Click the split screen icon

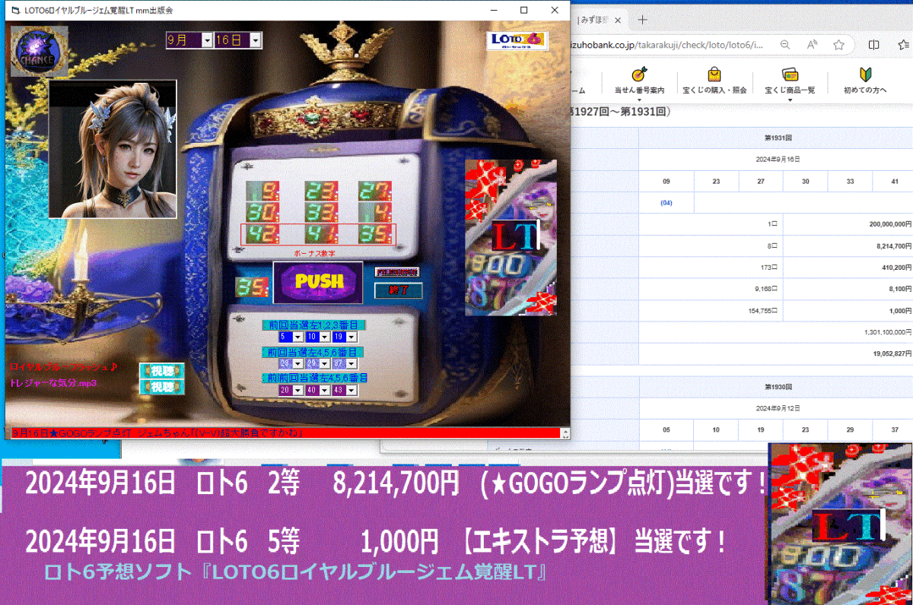pos(875,45)
